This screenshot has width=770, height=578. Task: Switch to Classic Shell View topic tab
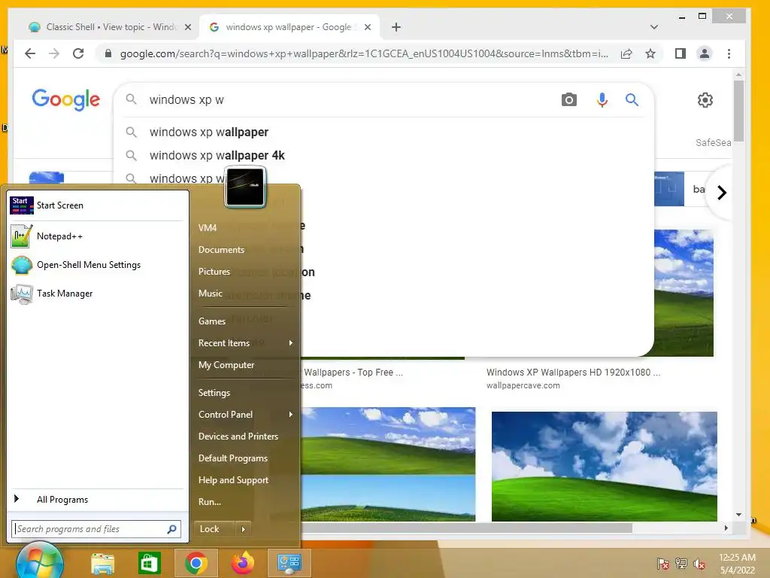click(x=111, y=27)
